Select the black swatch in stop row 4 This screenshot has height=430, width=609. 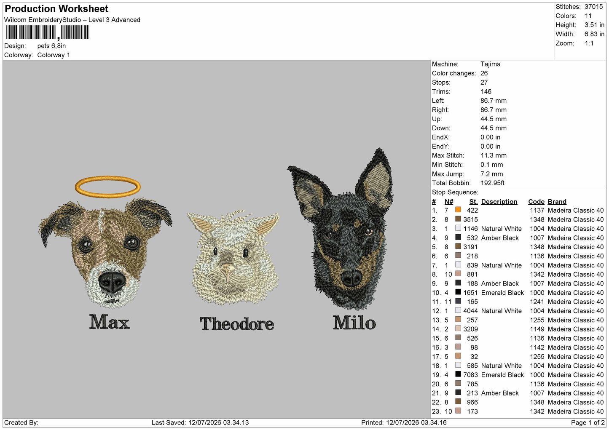(x=458, y=237)
